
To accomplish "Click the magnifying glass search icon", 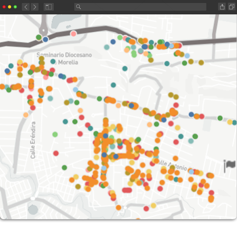I will tap(79, 7).
